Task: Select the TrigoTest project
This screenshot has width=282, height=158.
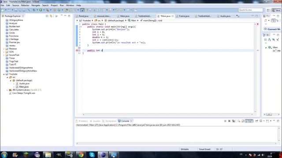Action: click(14, 61)
